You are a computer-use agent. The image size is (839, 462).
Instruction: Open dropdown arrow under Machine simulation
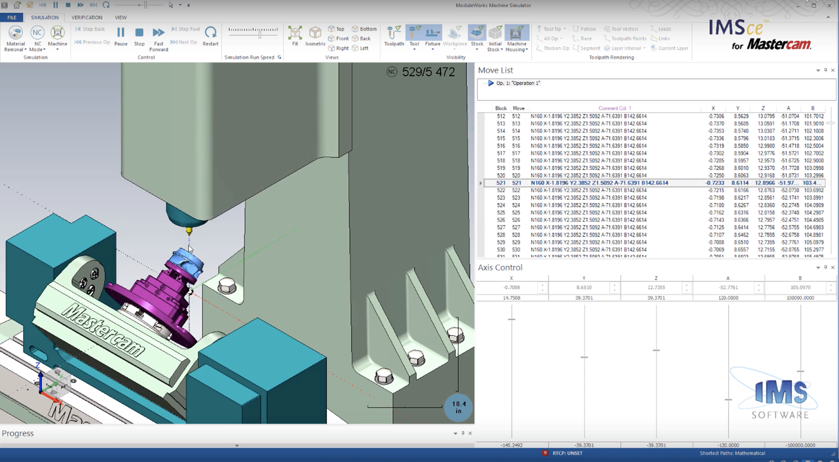[57, 50]
